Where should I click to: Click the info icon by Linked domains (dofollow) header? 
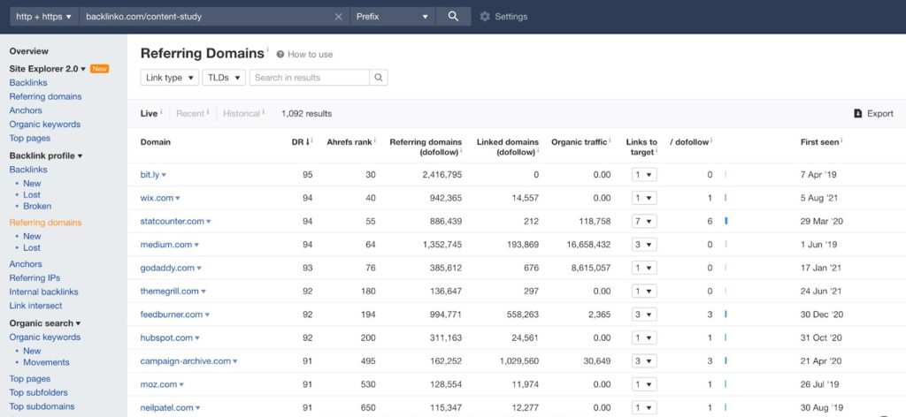click(538, 150)
